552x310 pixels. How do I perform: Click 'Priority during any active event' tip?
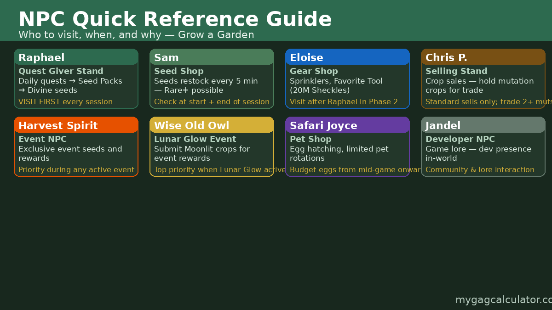point(76,170)
